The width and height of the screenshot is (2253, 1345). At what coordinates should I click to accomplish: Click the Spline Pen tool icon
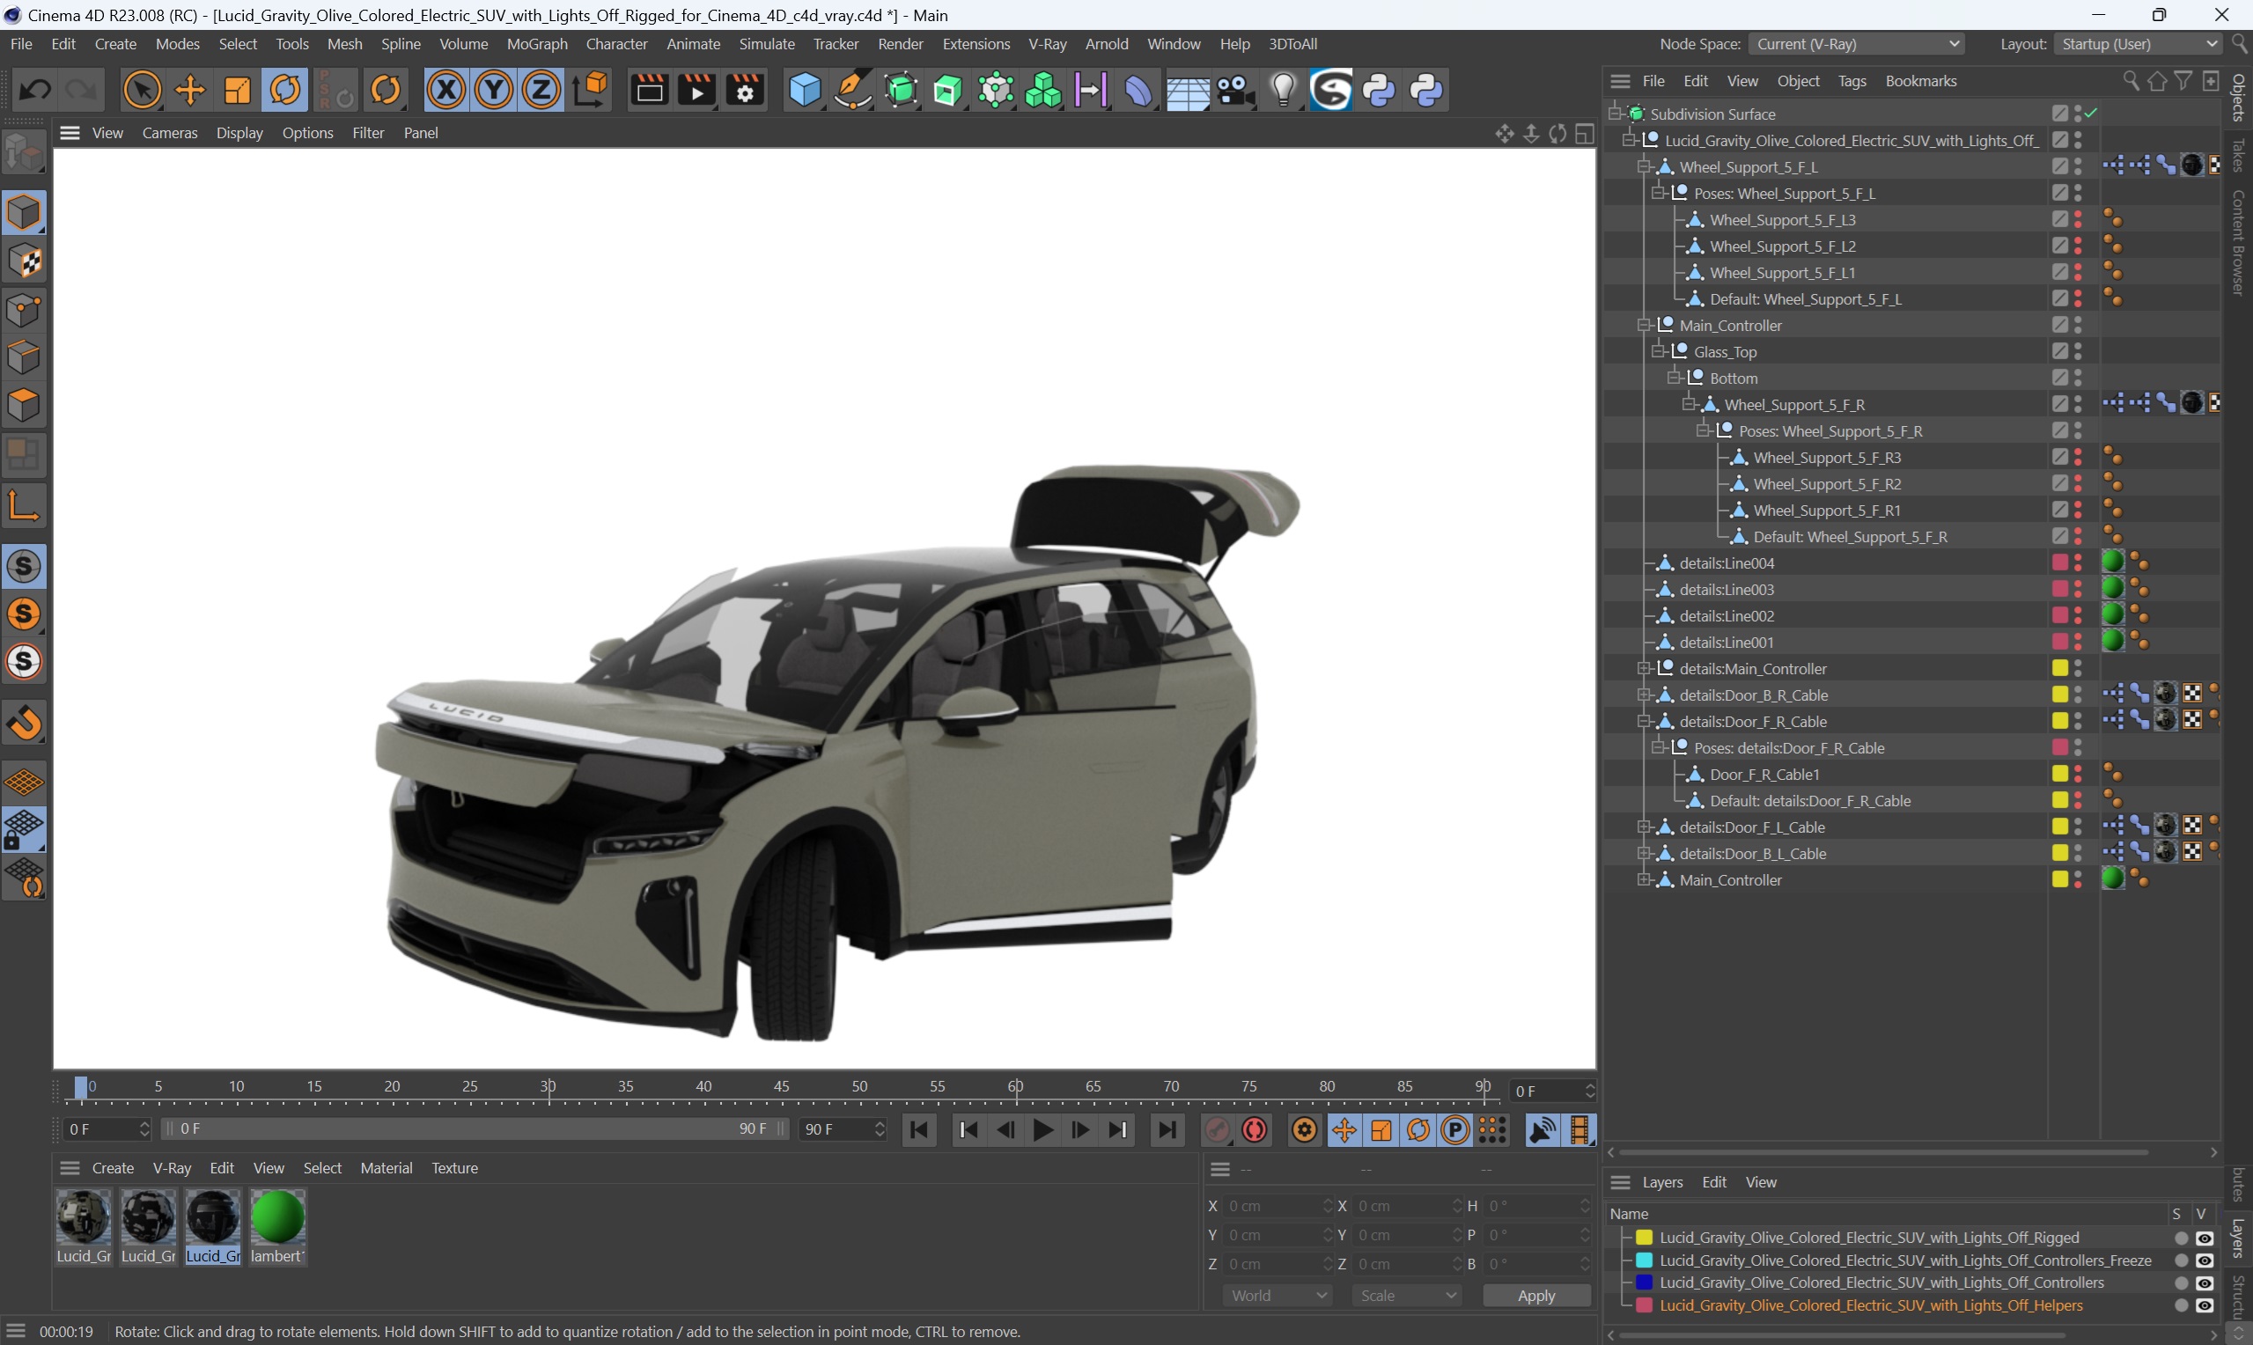pos(852,90)
